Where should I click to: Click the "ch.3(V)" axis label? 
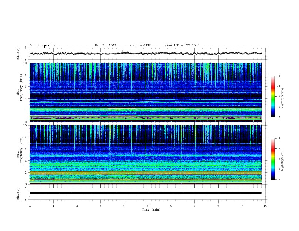pos(18,194)
